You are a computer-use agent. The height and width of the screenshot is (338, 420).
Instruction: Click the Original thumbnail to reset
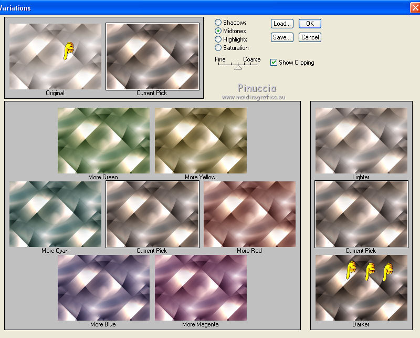point(55,56)
